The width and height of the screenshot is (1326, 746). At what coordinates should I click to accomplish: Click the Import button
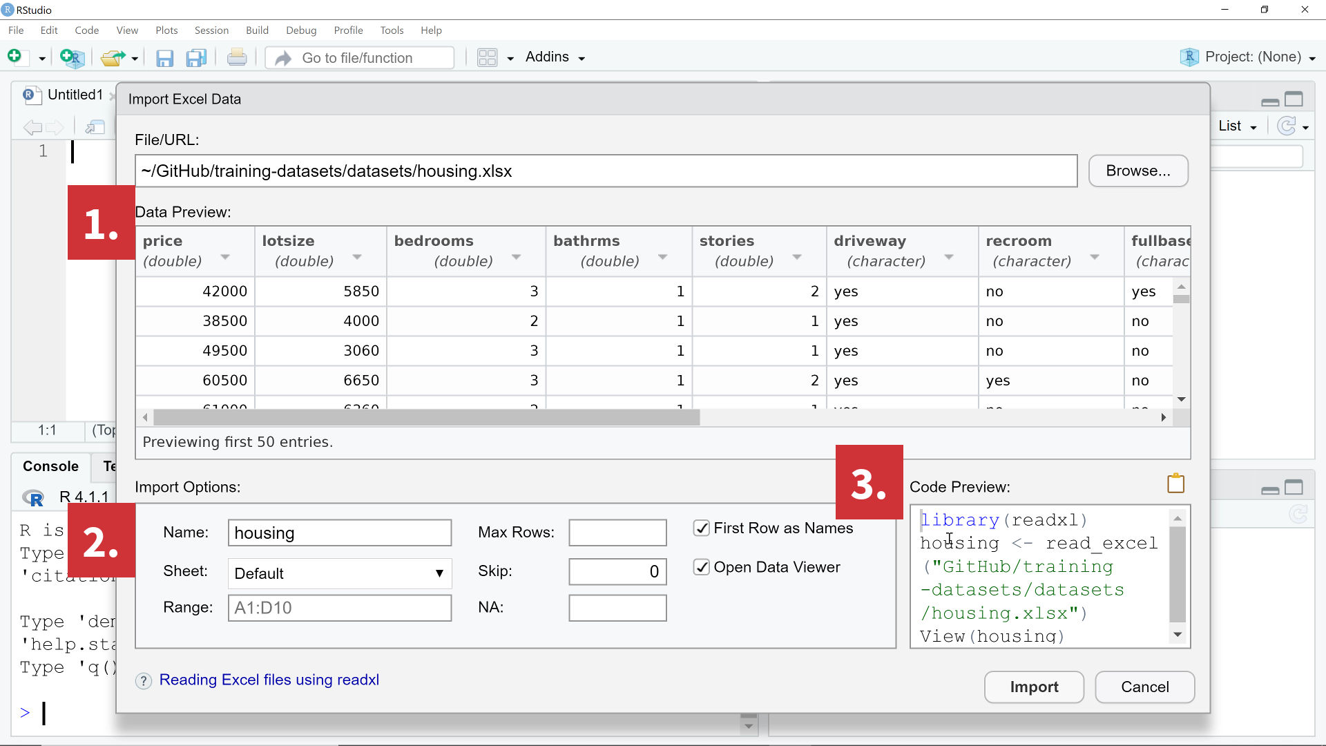click(x=1034, y=687)
